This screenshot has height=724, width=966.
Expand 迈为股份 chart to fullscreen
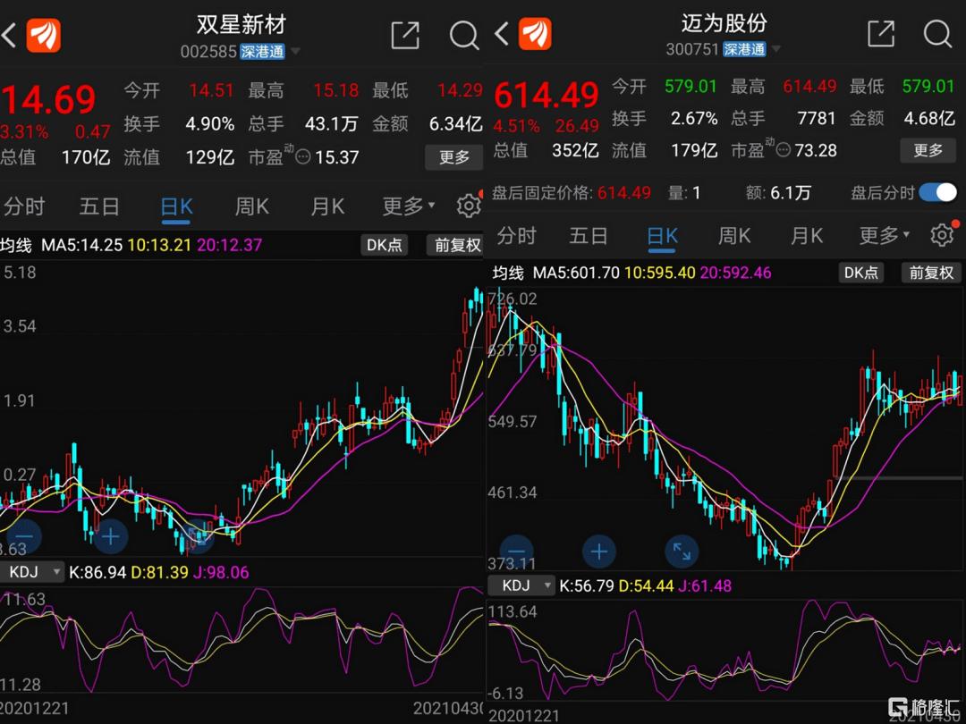pos(682,551)
